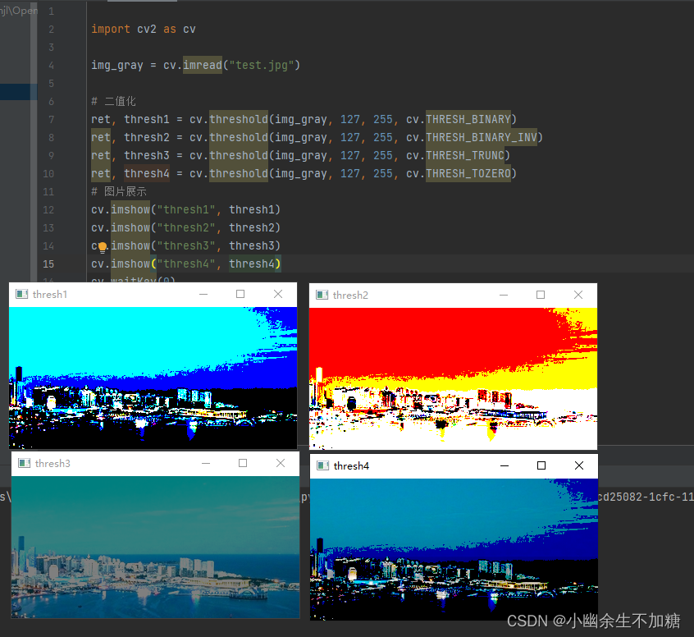Minimize the thresh4 window

[x=505, y=465]
